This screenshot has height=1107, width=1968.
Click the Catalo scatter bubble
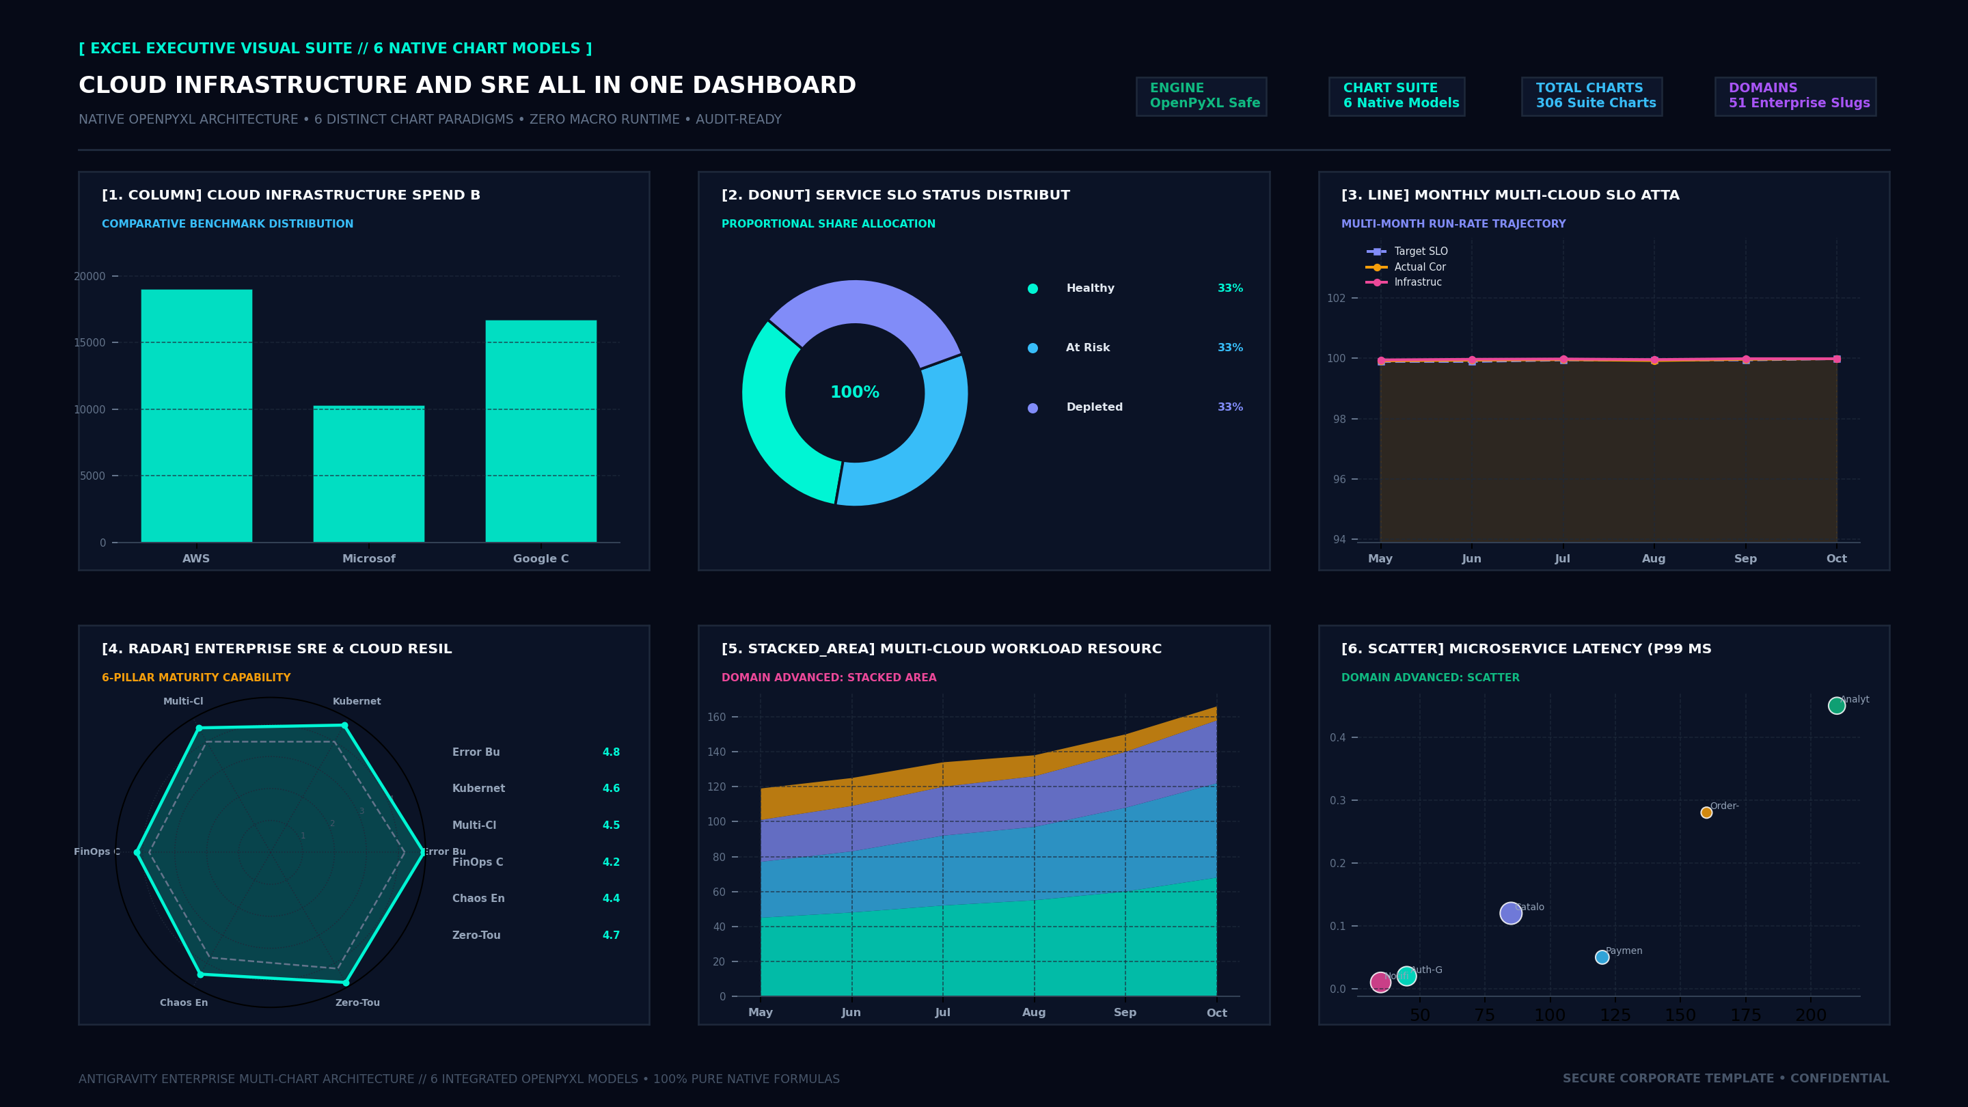(1510, 913)
